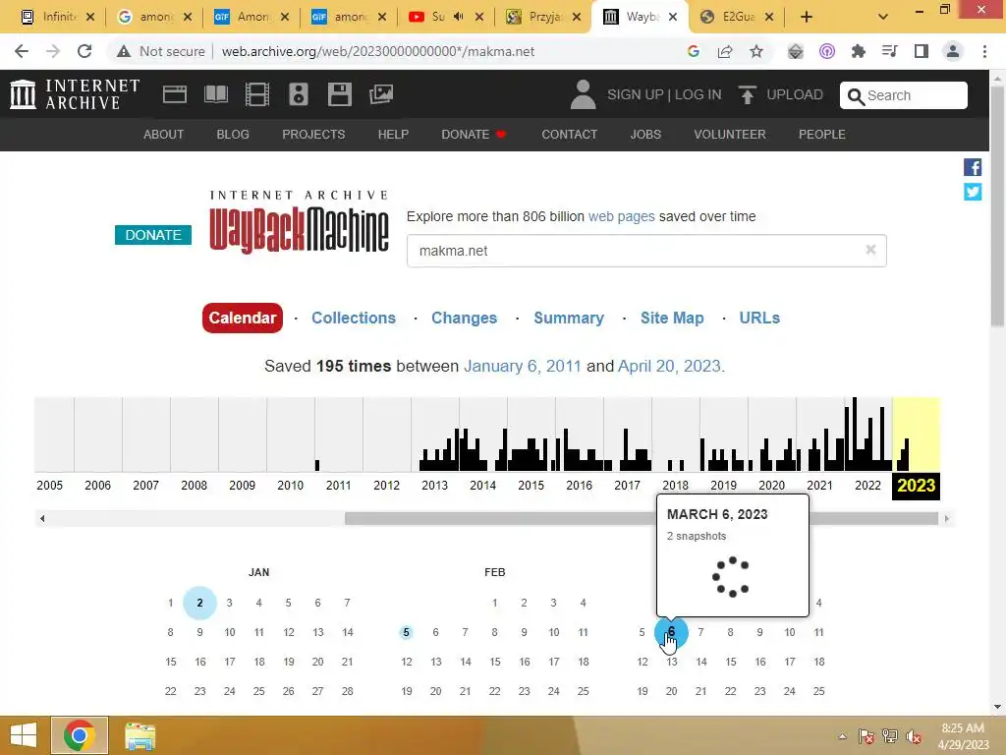Show hidden tray icons arrow
Image resolution: width=1006 pixels, height=755 pixels.
[x=842, y=736]
